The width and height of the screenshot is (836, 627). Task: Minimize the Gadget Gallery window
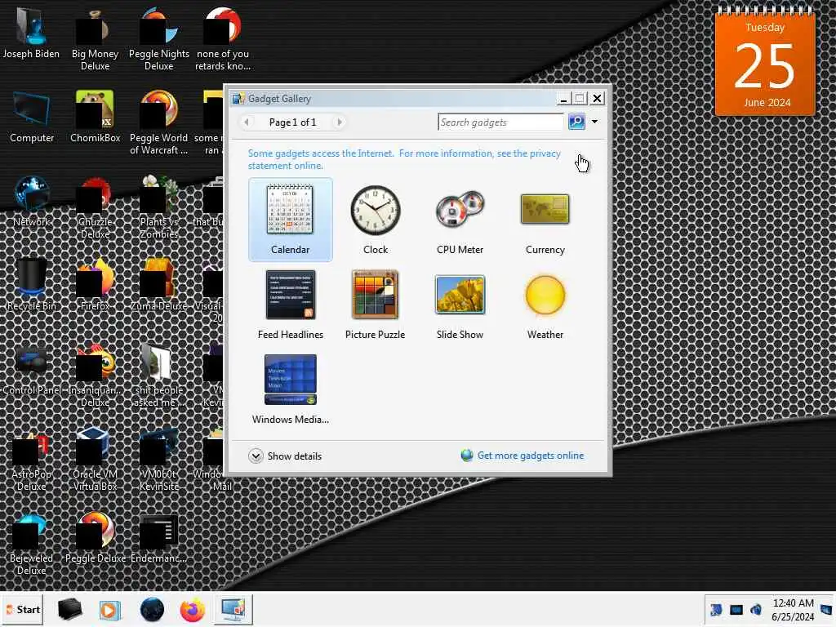[x=563, y=98]
